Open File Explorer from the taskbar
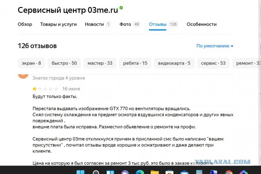261x174 pixels. tap(155, 172)
